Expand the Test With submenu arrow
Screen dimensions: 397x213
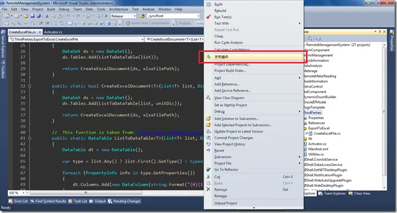pyautogui.click(x=299, y=23)
